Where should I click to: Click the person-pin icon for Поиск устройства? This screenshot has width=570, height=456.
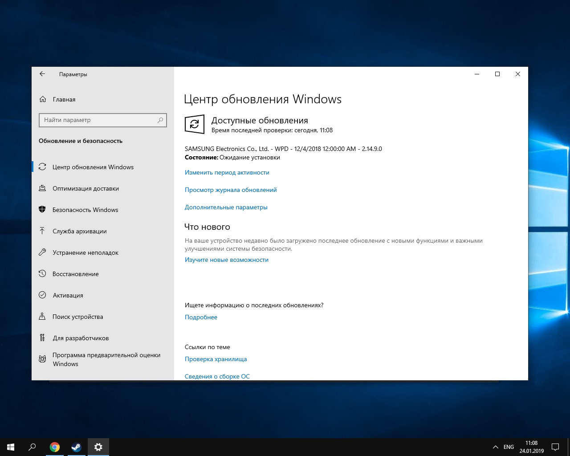tap(42, 316)
